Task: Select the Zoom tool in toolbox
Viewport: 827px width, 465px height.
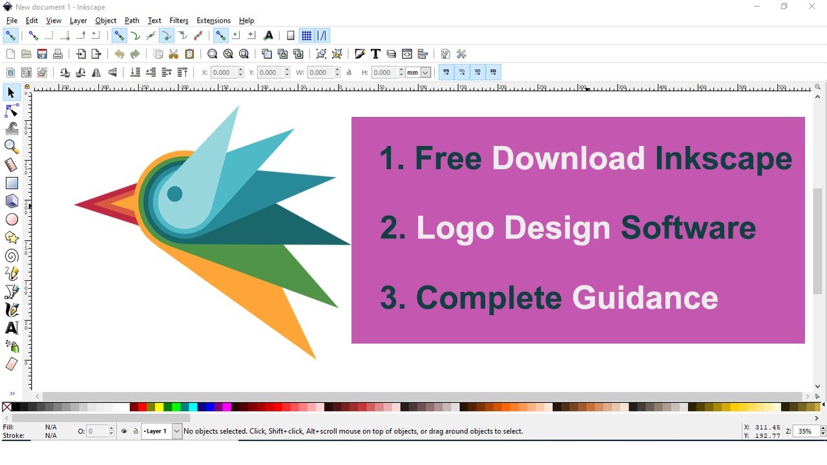Action: tap(12, 147)
